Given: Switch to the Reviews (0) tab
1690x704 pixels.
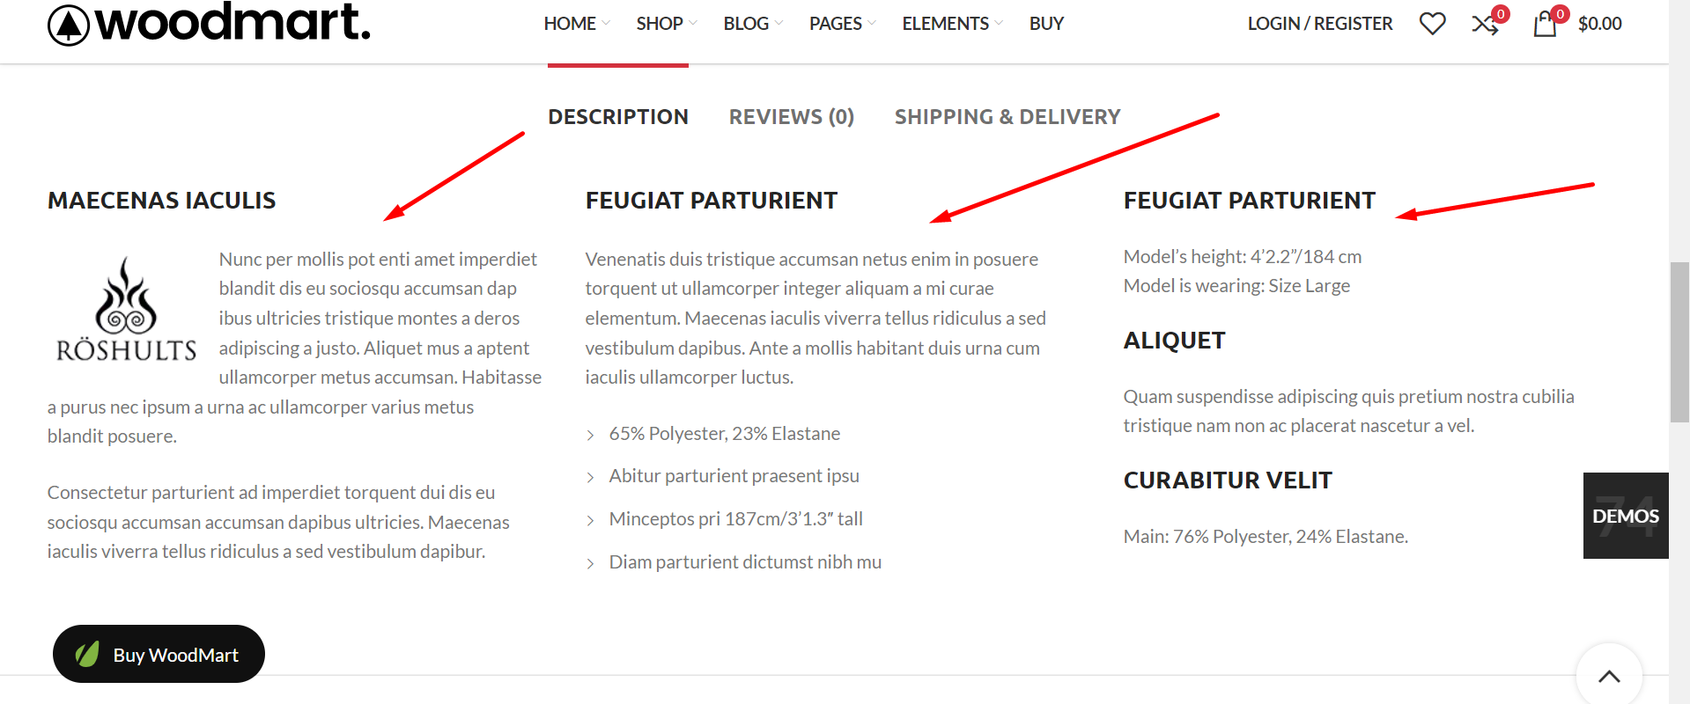Looking at the screenshot, I should pyautogui.click(x=791, y=117).
